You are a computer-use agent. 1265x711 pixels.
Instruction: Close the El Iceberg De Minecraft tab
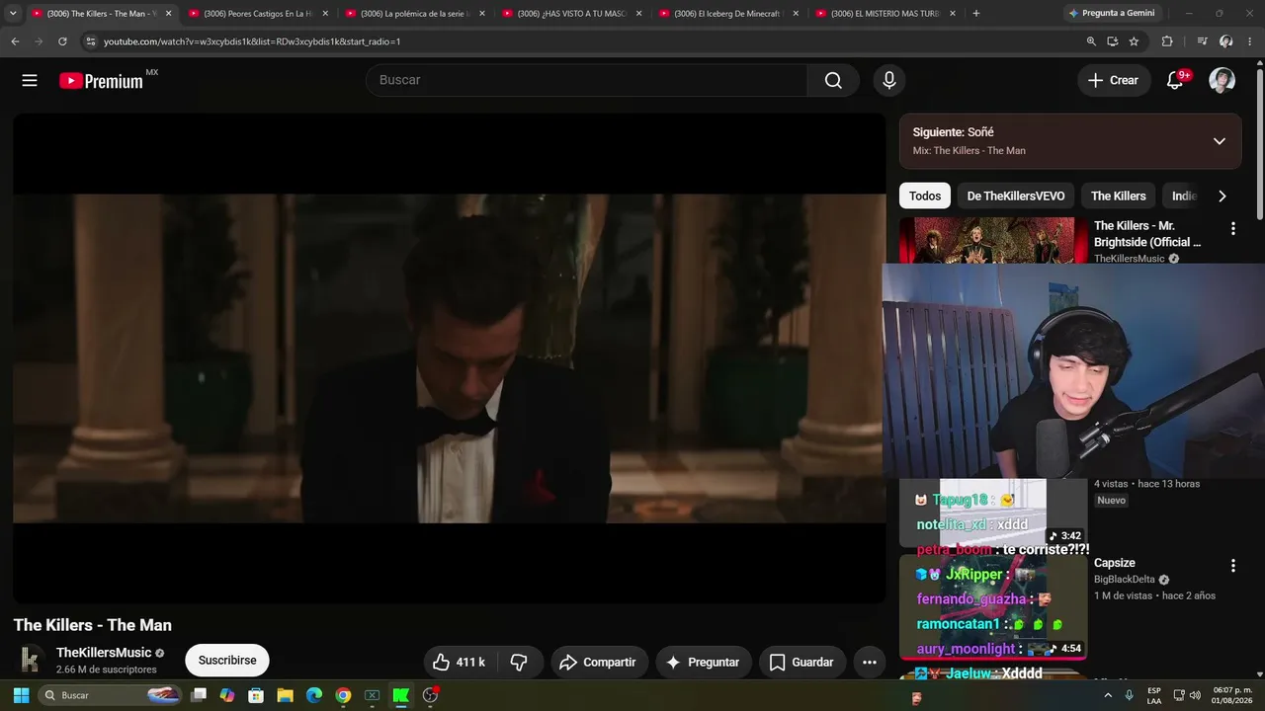pyautogui.click(x=795, y=14)
